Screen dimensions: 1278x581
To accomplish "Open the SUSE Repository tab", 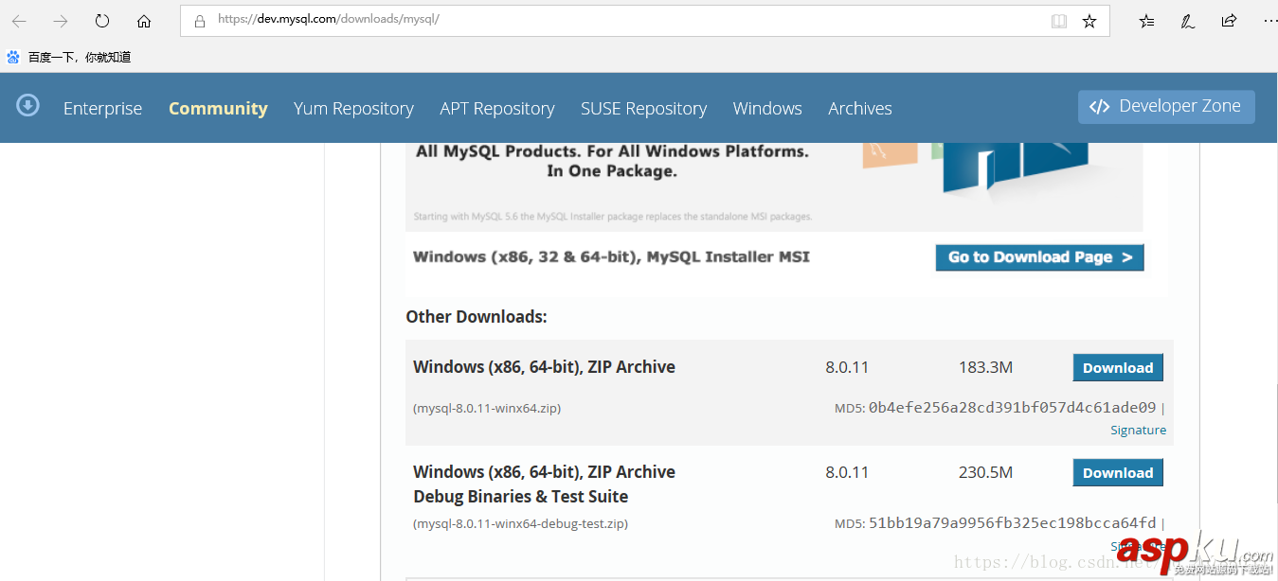I will coord(644,109).
